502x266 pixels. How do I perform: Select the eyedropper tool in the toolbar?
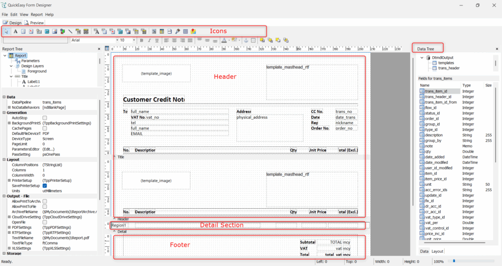pos(177,31)
